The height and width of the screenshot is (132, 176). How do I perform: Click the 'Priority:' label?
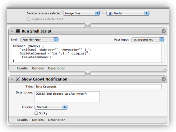tap(27, 107)
